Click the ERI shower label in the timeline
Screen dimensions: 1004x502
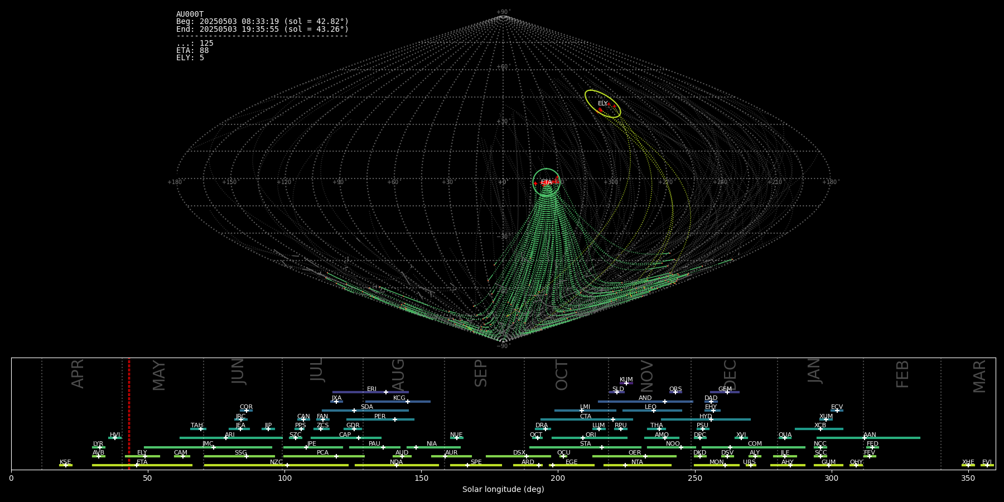tap(371, 389)
